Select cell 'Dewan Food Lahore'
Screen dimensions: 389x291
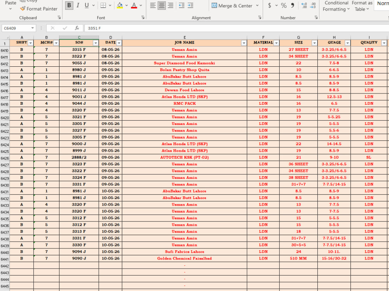184,90
